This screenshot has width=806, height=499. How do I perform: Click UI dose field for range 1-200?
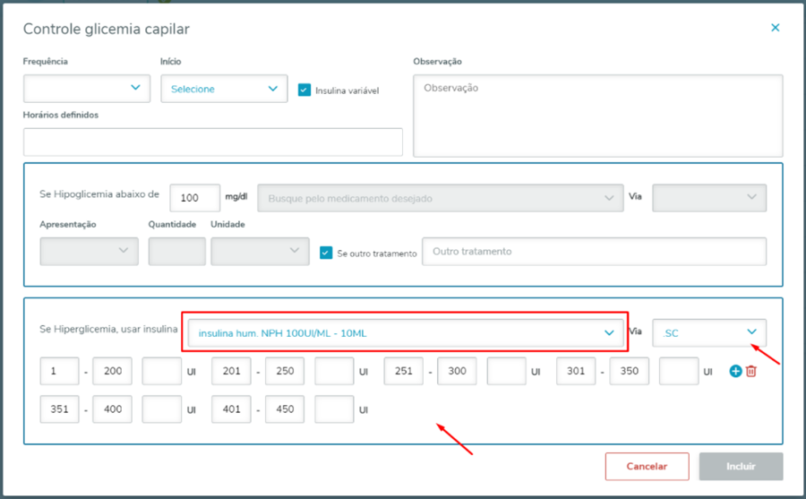pyautogui.click(x=162, y=371)
